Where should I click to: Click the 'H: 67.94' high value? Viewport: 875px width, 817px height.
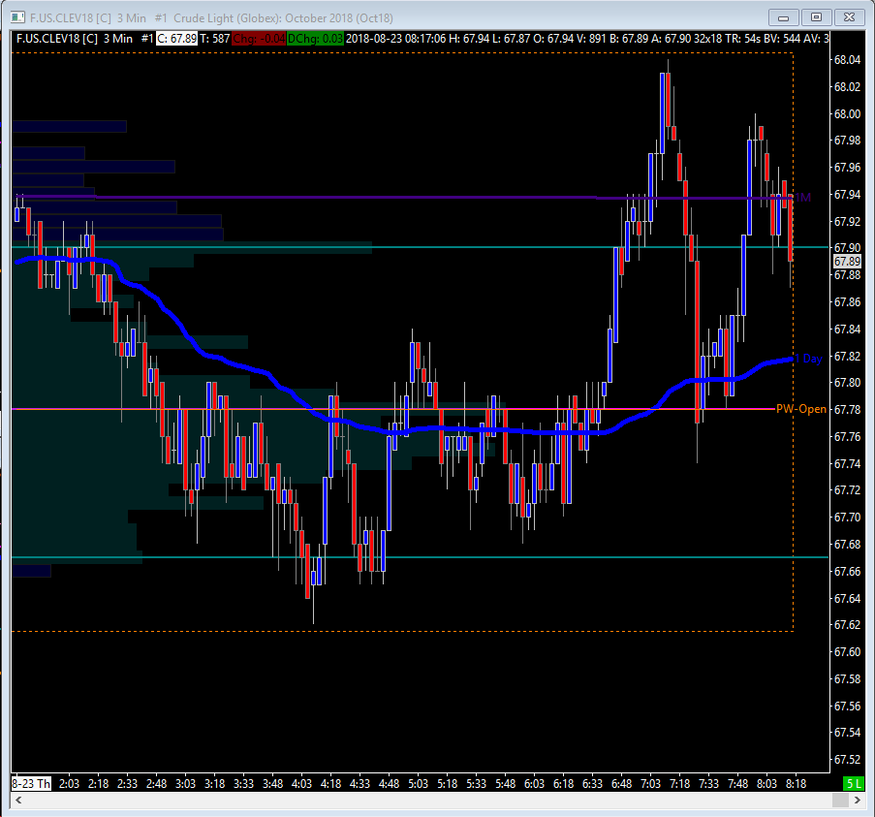469,39
